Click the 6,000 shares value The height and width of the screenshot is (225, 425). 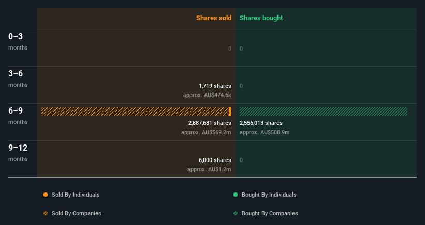coord(215,160)
